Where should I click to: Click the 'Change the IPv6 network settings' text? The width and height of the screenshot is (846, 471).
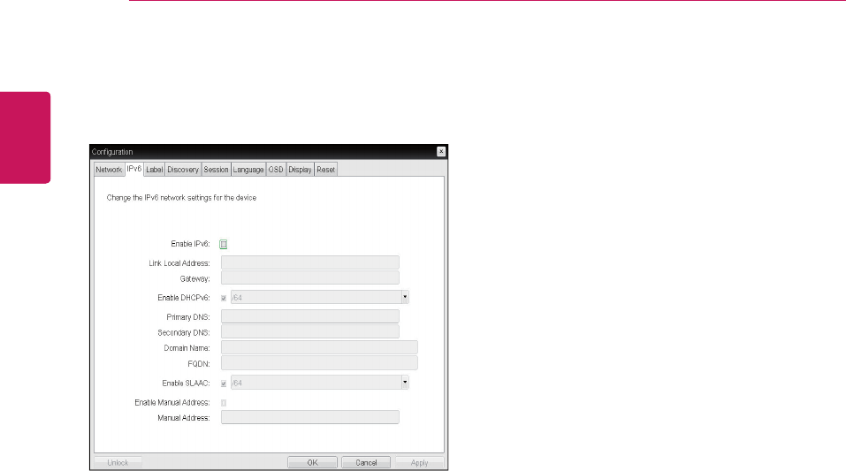(181, 198)
